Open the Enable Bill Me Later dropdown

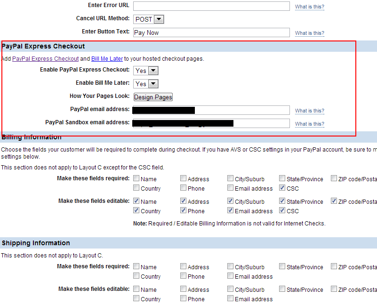pos(146,84)
